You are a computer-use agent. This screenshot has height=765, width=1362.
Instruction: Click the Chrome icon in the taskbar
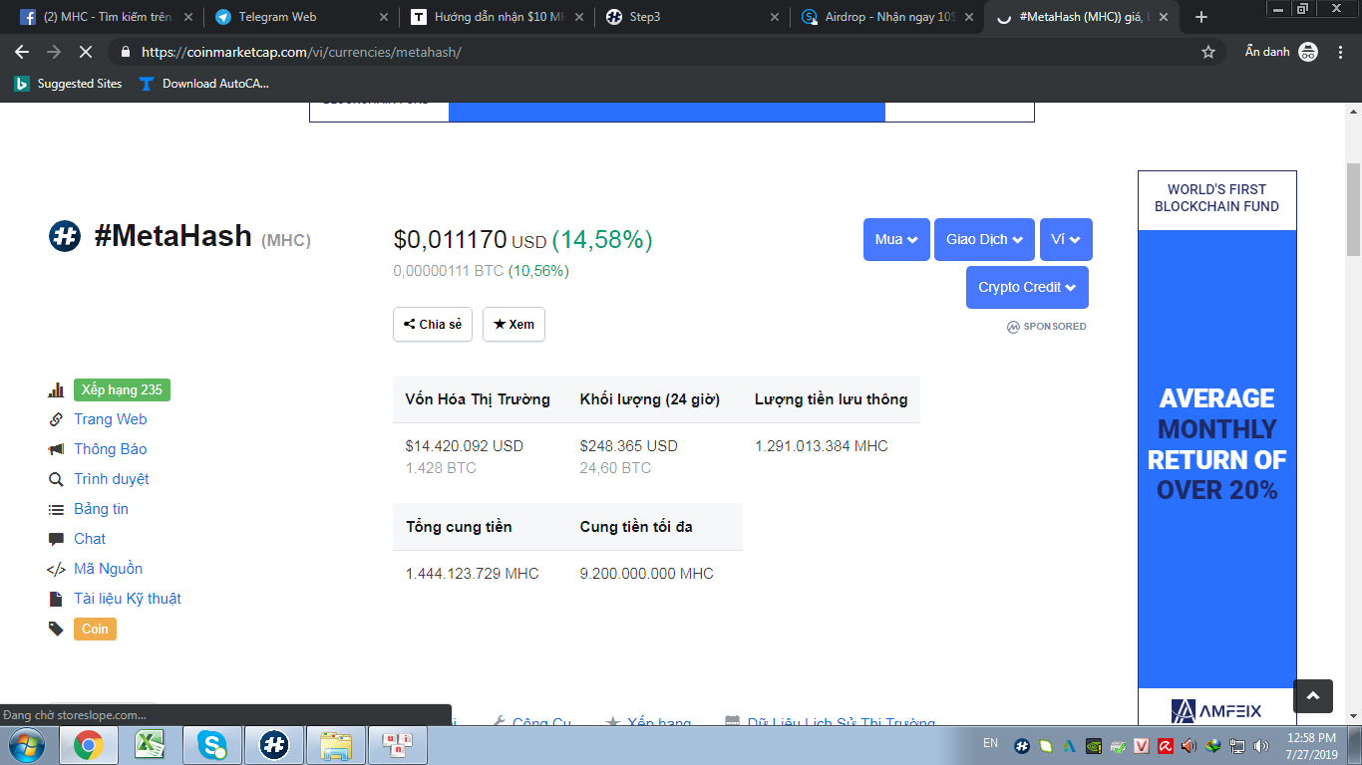[89, 744]
